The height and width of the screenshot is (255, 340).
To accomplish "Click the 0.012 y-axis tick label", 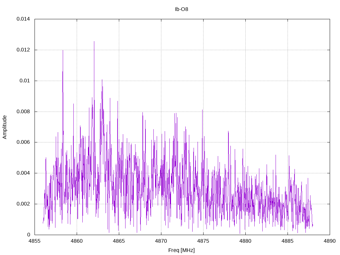I will coord(23,50).
